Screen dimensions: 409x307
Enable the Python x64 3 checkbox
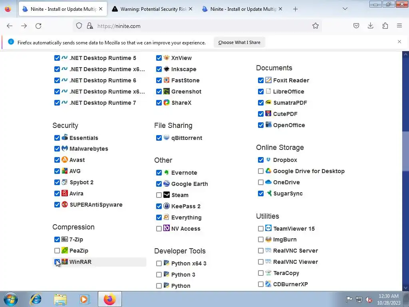[159, 263]
